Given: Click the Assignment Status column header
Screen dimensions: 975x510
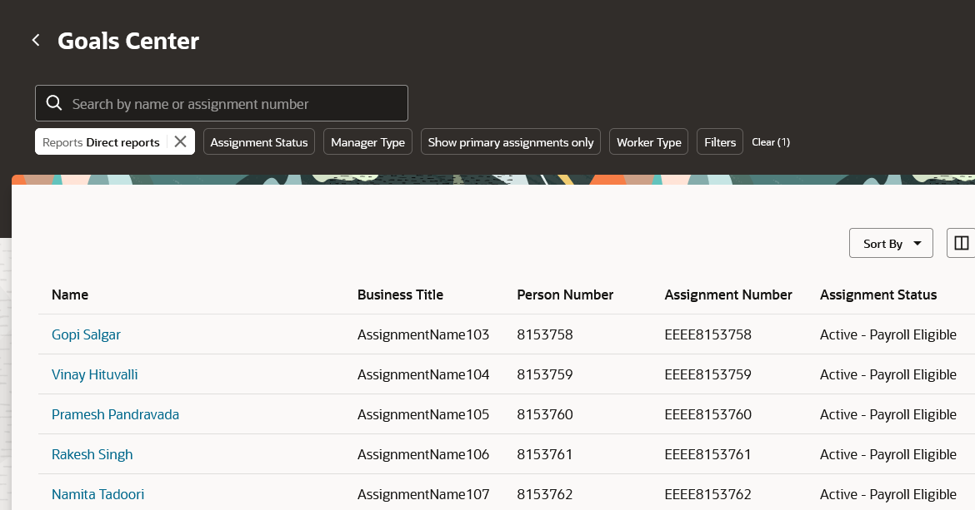Looking at the screenshot, I should click(x=878, y=295).
